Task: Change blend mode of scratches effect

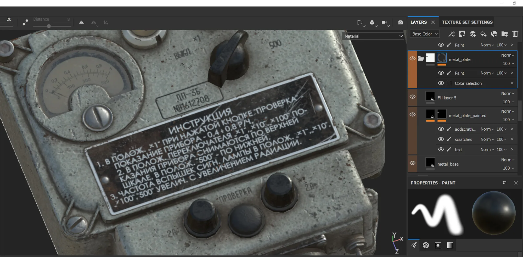Action: coord(487,139)
